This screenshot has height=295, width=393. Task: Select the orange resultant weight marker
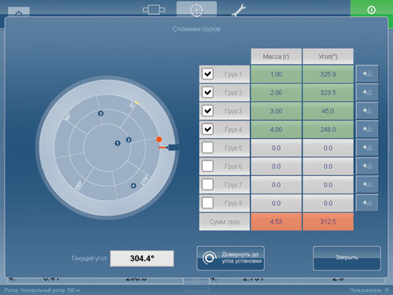159,139
